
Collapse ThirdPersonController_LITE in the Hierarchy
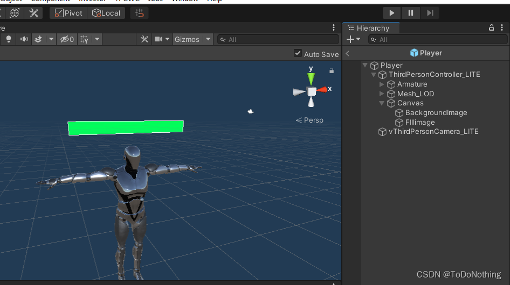[374, 75]
